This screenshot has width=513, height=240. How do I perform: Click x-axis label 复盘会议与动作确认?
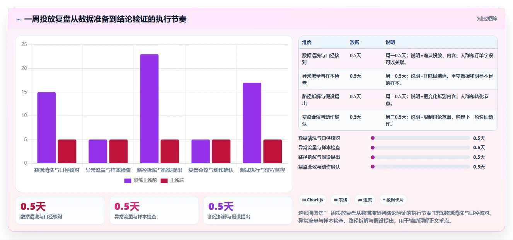(x=211, y=170)
